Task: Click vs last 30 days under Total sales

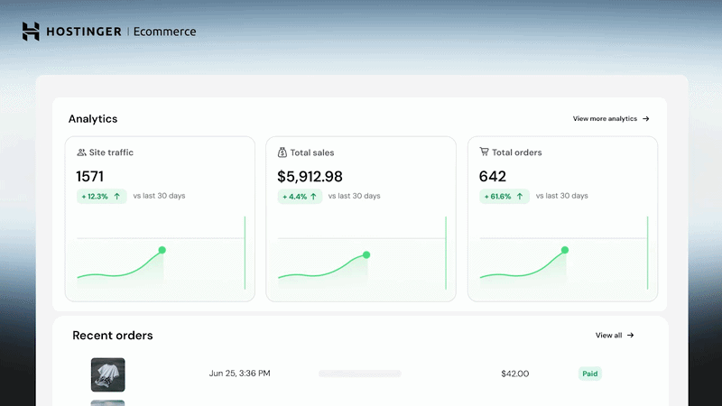Action: tap(354, 196)
